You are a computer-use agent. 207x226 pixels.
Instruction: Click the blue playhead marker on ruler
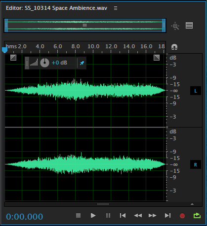(4, 50)
